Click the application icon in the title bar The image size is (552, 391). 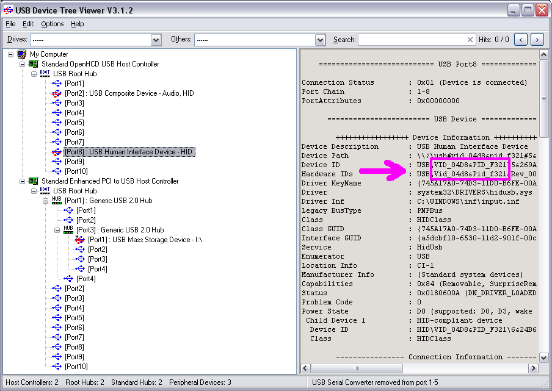tap(8, 10)
